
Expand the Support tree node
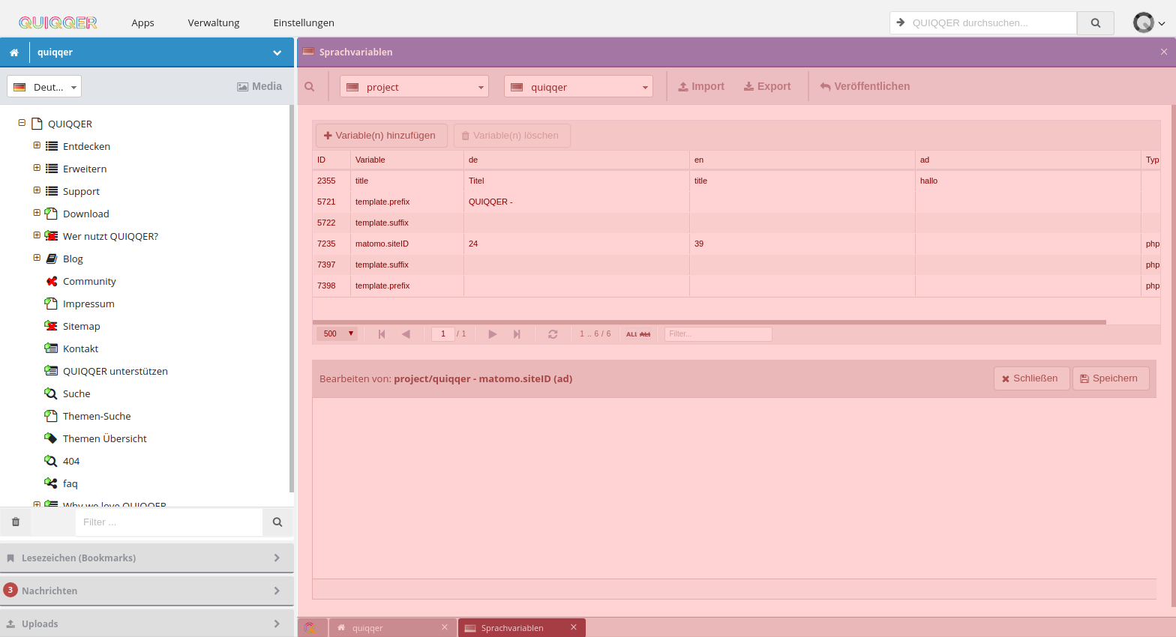tap(37, 190)
